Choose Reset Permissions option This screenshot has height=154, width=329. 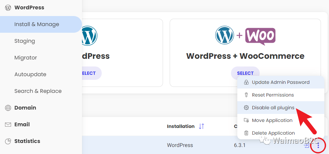tap(281, 95)
